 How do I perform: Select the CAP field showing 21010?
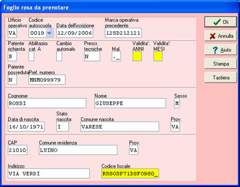click(17, 150)
